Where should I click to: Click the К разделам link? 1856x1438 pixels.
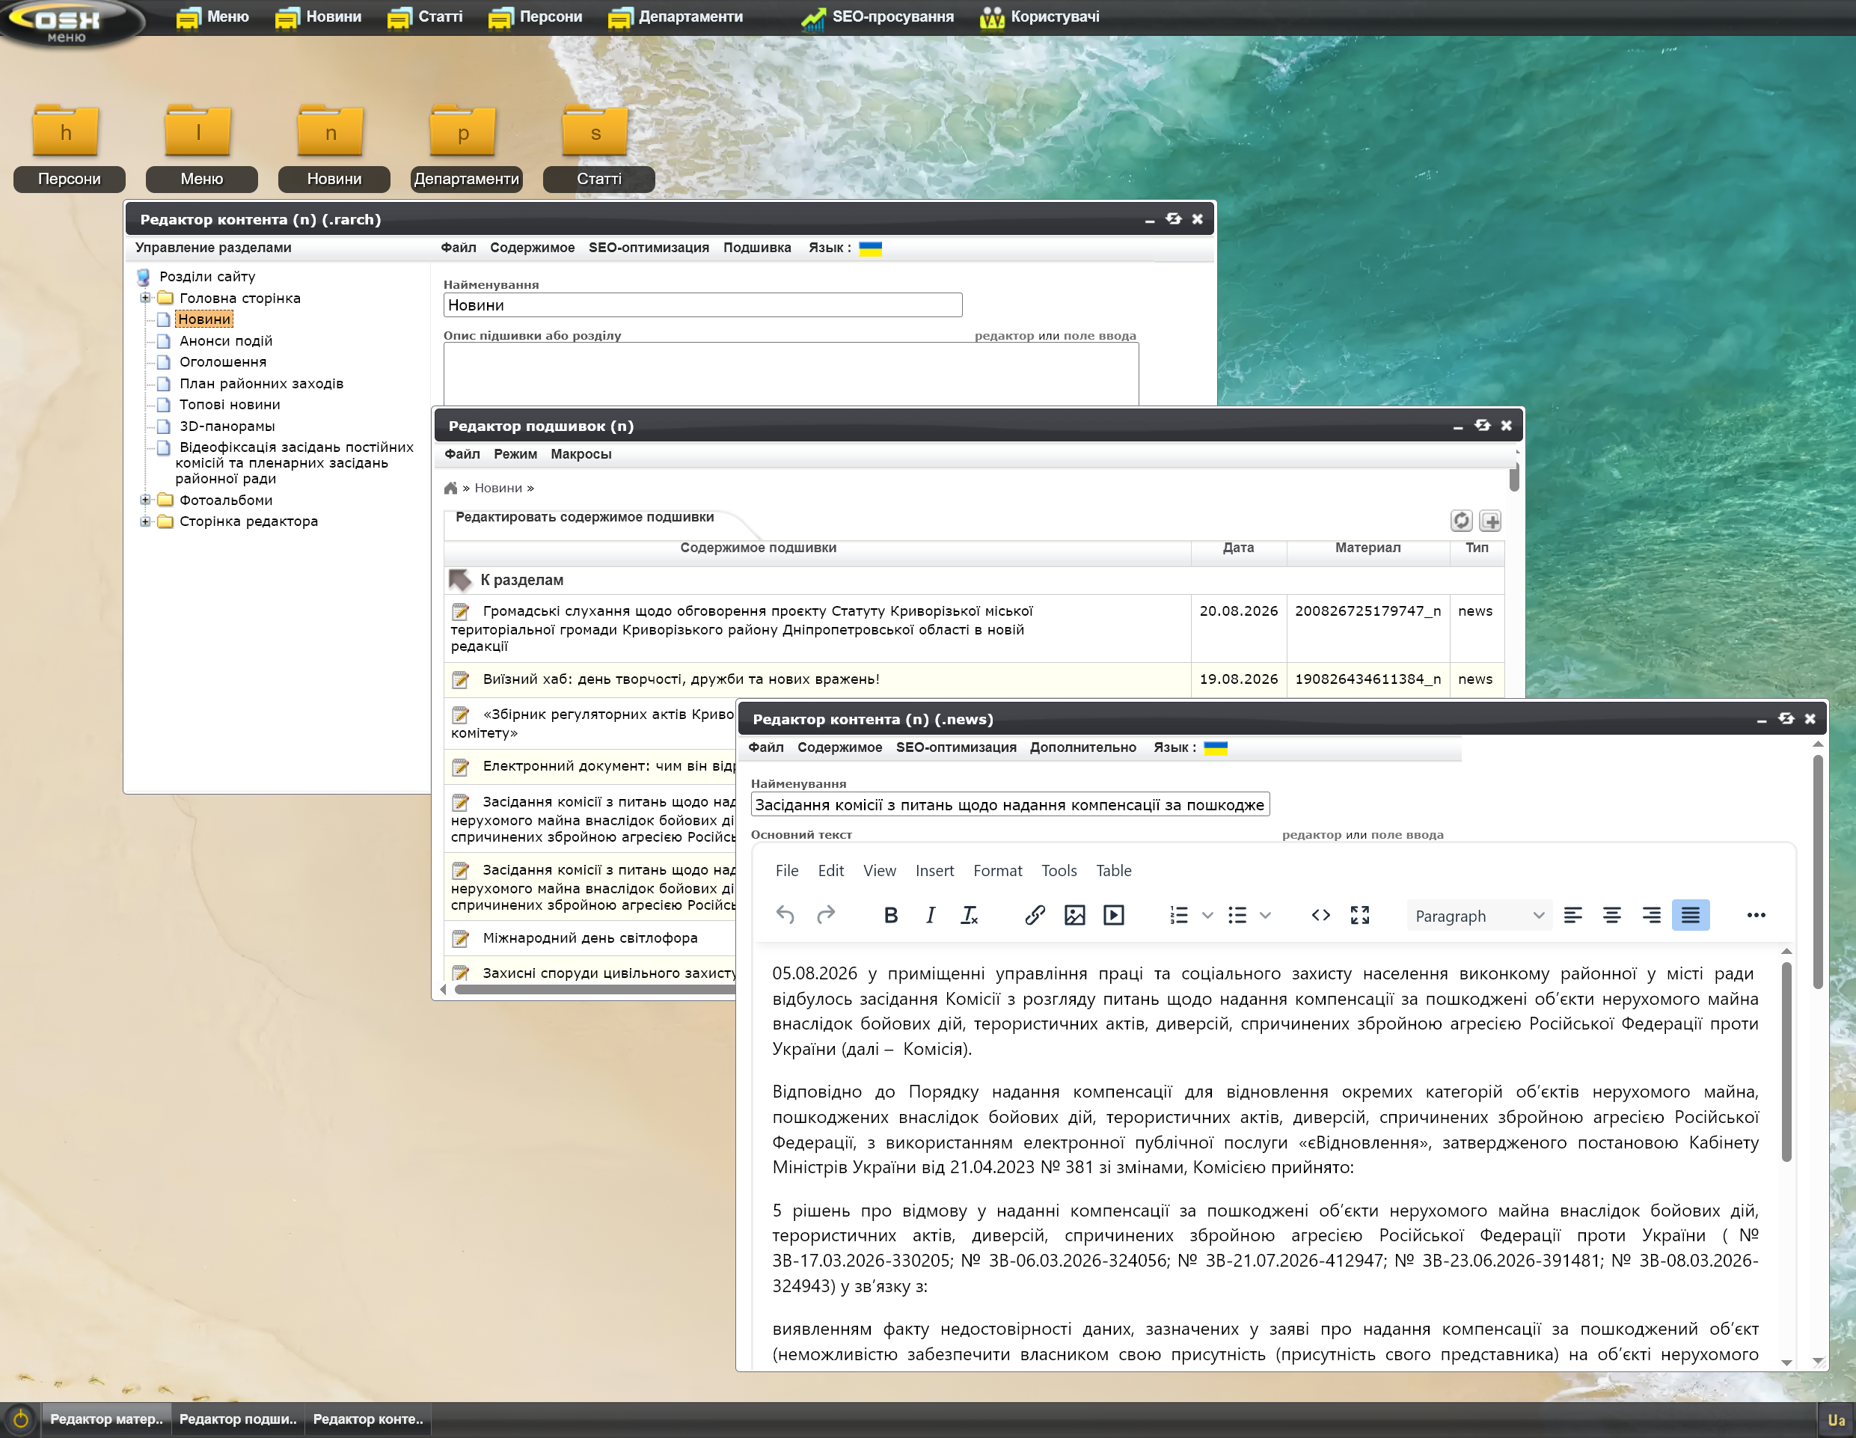pyautogui.click(x=521, y=580)
